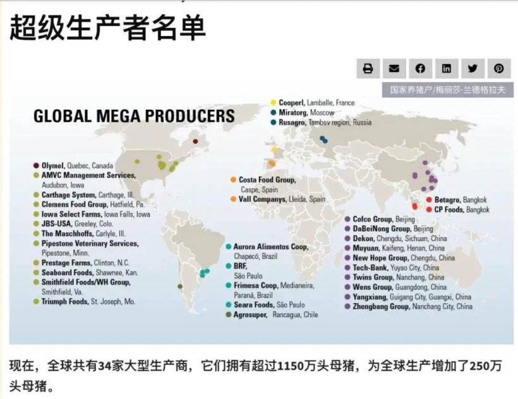
Task: Click the dark red Quebec map marker
Action: pos(195,141)
